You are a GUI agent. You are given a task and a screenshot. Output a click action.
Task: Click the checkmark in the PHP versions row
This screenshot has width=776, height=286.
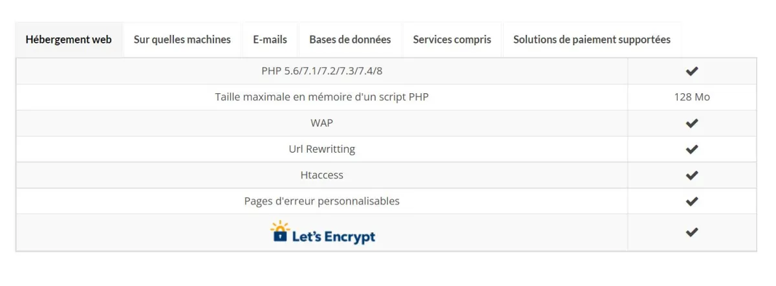[x=691, y=71]
